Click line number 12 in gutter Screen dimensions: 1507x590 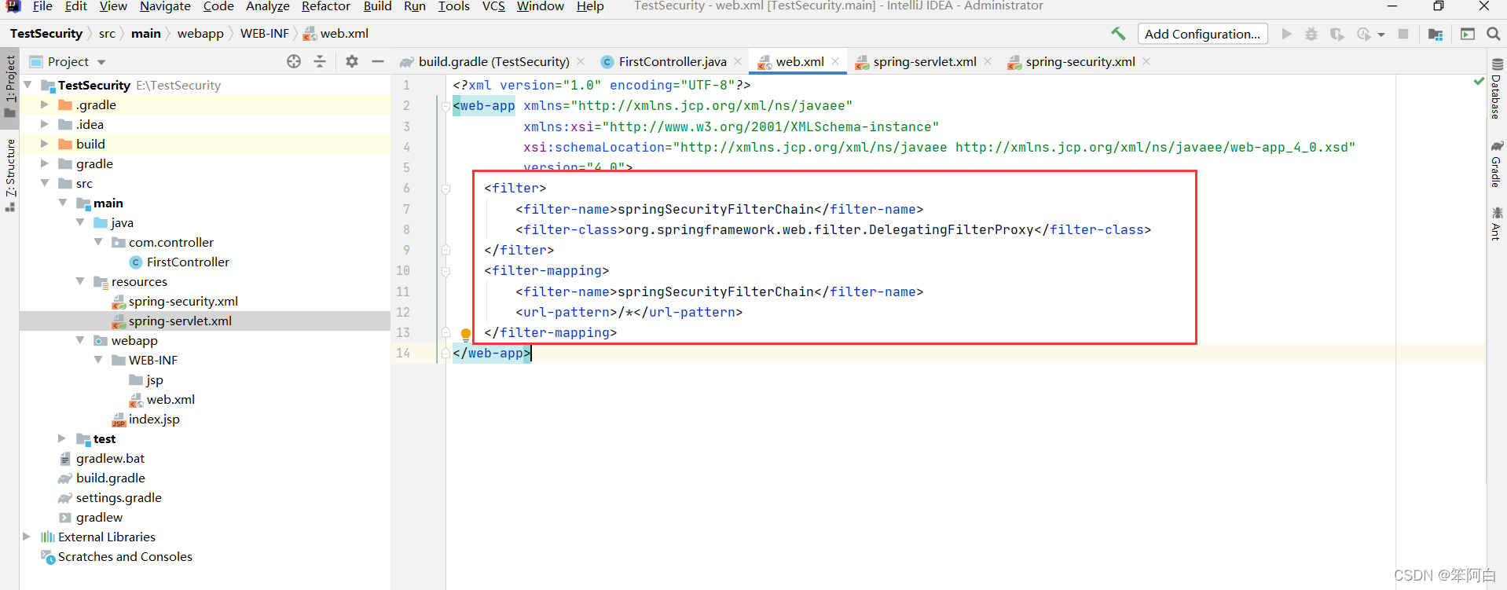pos(403,312)
